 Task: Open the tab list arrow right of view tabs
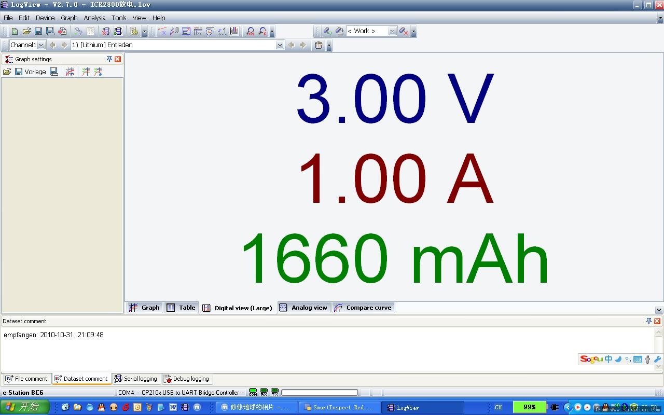click(x=659, y=310)
